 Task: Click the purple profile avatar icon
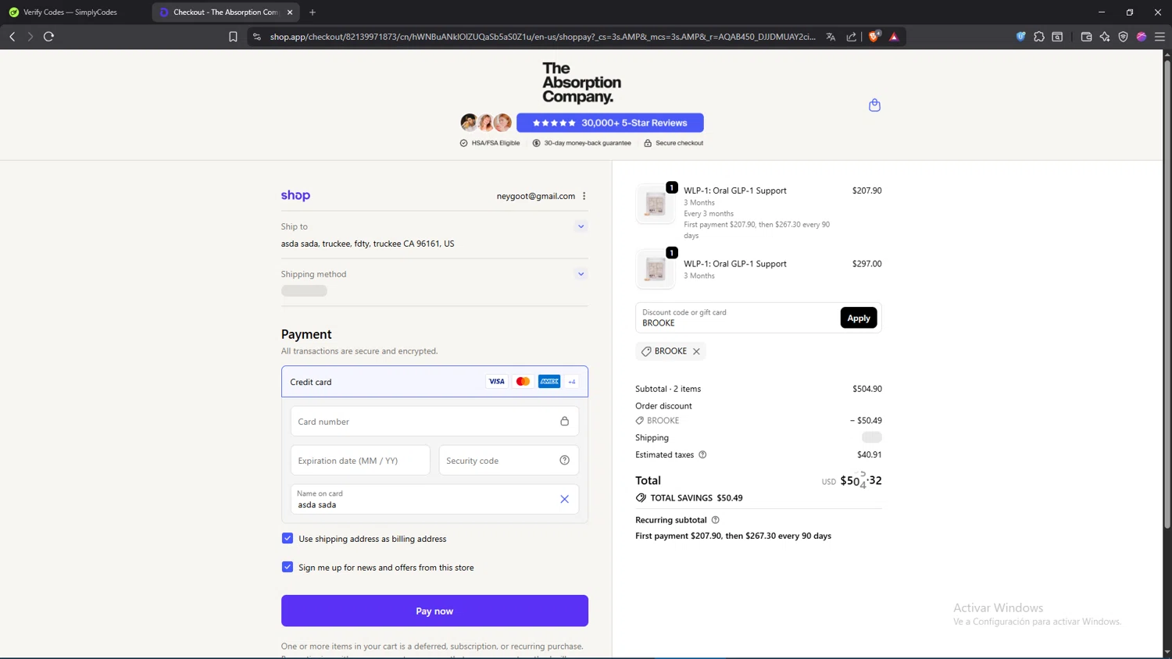click(x=1142, y=37)
